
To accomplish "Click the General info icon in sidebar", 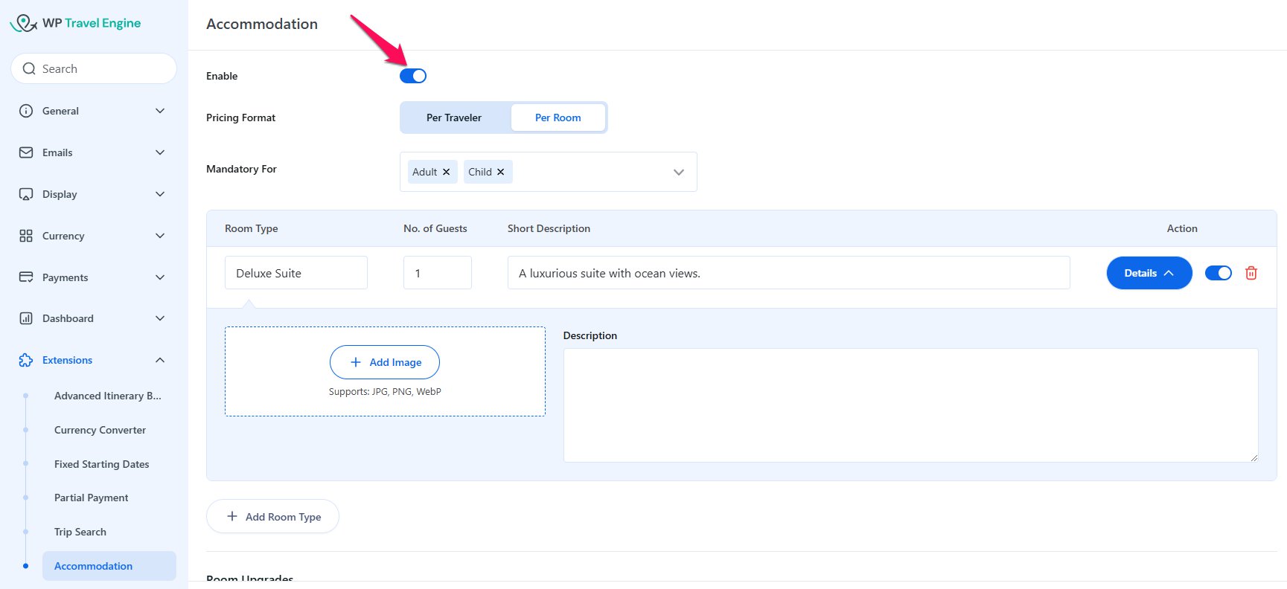I will (x=26, y=111).
